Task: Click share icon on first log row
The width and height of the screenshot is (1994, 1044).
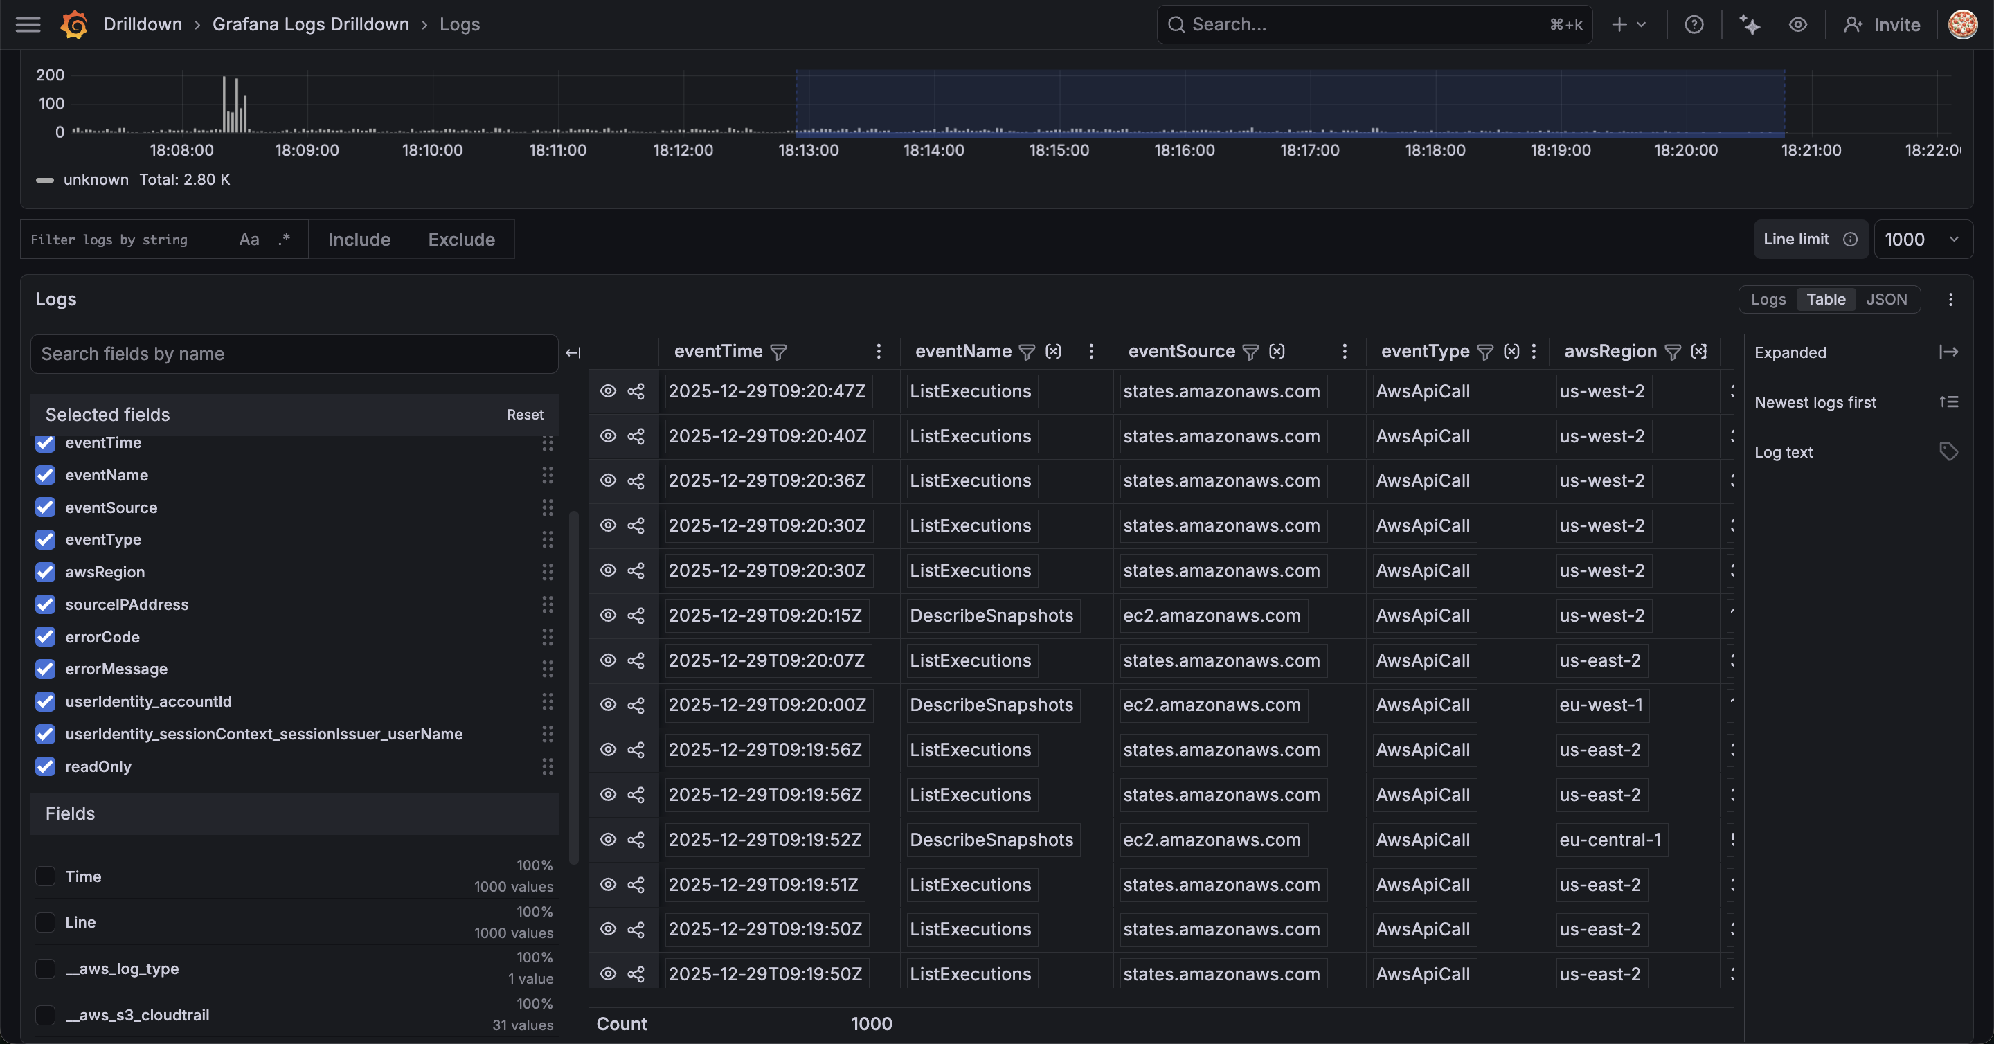Action: pyautogui.click(x=636, y=392)
